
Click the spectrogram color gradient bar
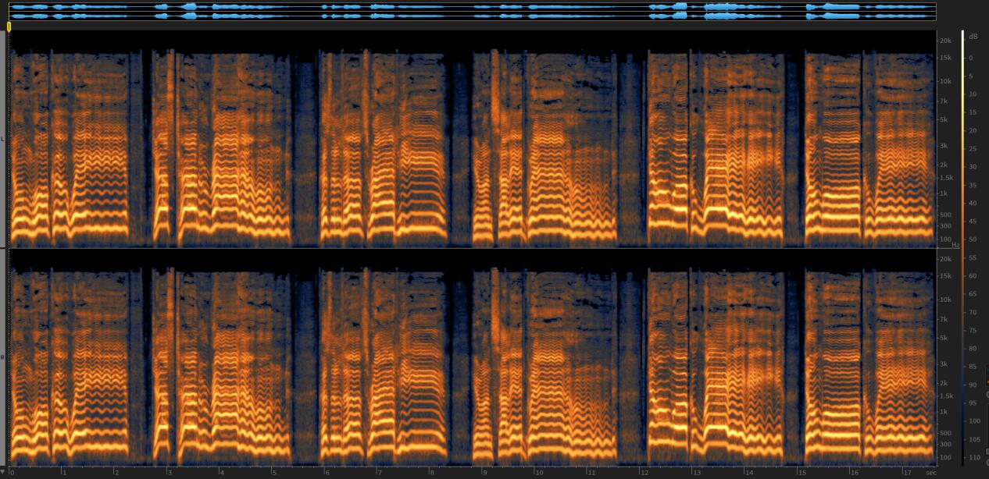[963, 234]
